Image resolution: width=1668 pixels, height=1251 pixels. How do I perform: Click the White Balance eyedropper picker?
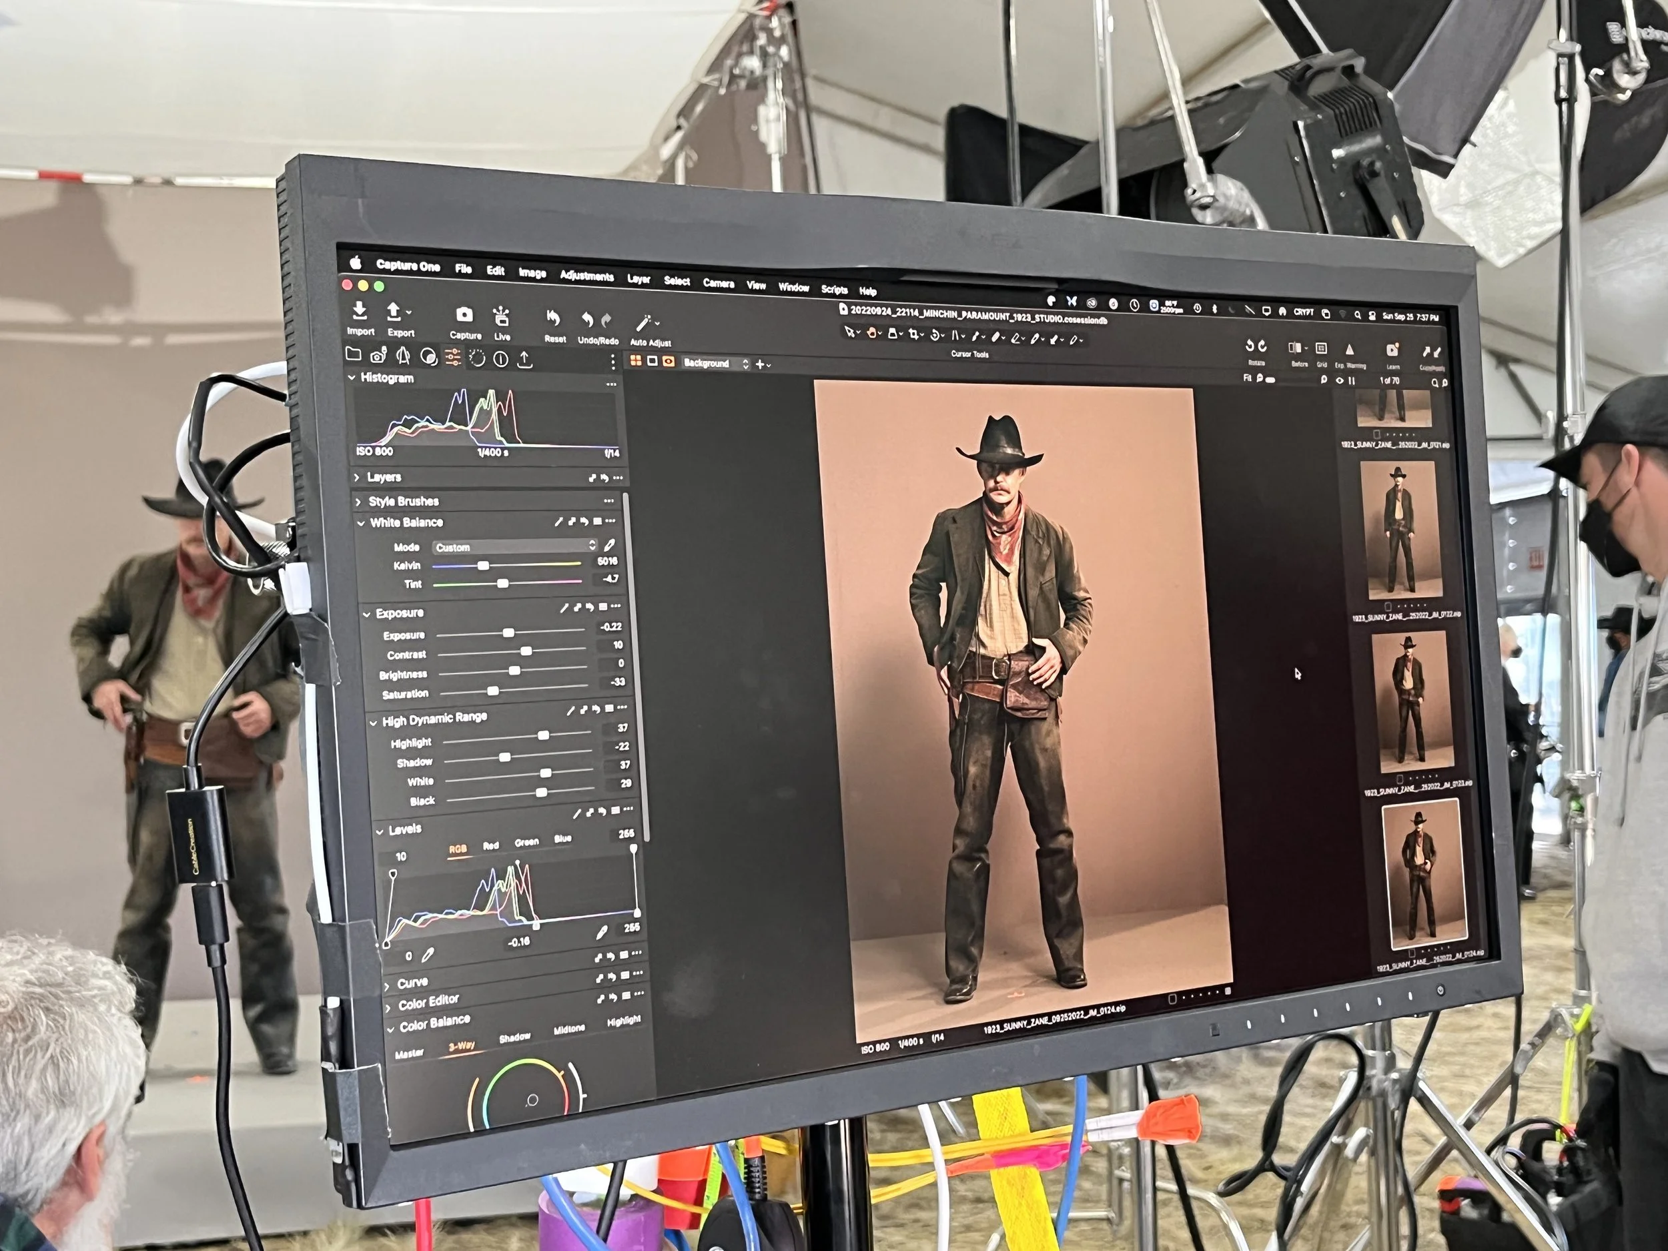click(609, 544)
